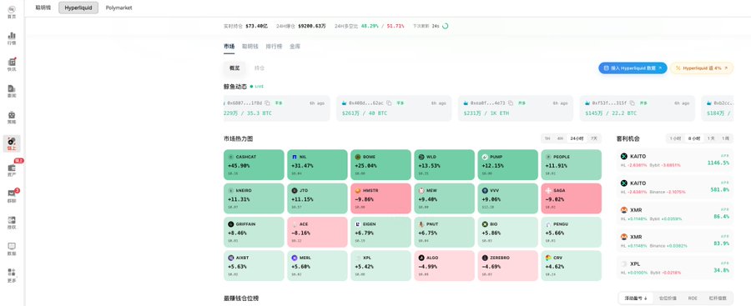Click the CRV coin icon in heatmap

tap(548, 258)
